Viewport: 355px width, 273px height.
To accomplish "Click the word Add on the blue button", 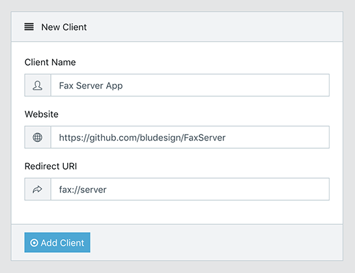I will click(x=49, y=243).
